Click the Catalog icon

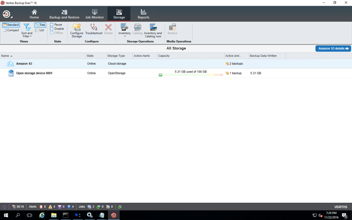137,27
